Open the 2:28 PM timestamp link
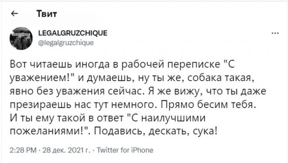Screen dimensions: 288x163 [23, 150]
